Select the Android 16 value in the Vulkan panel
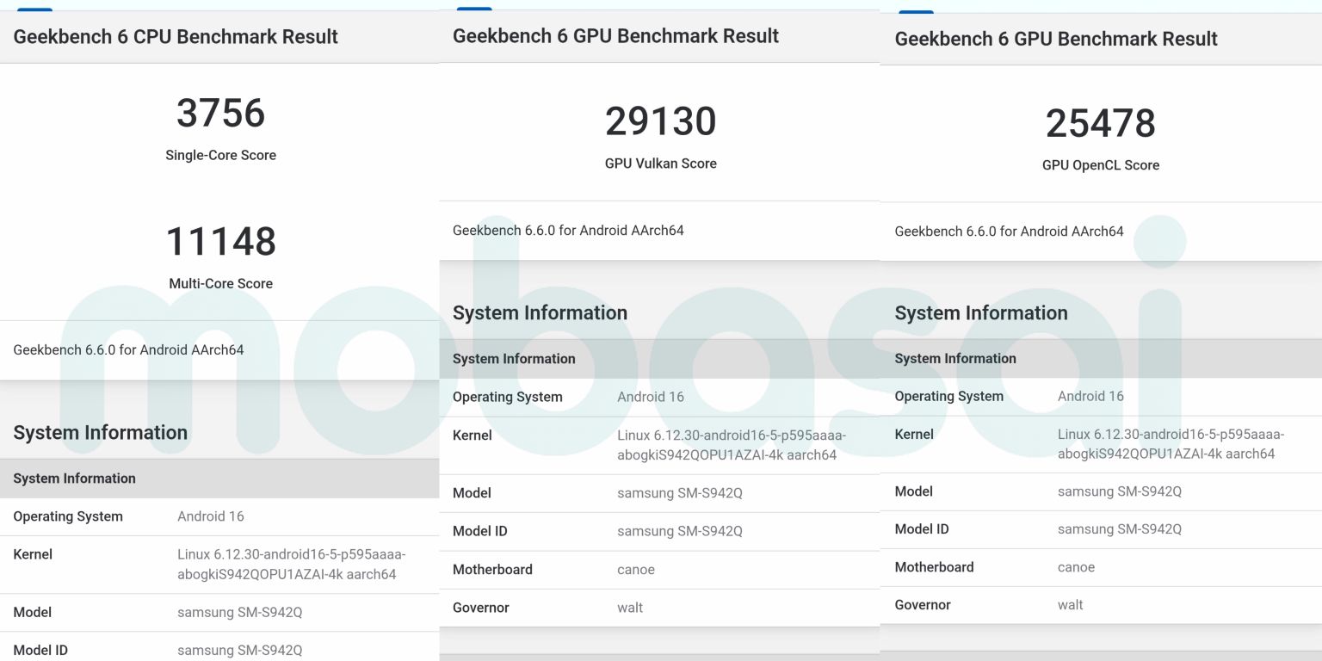This screenshot has height=661, width=1322. click(650, 397)
